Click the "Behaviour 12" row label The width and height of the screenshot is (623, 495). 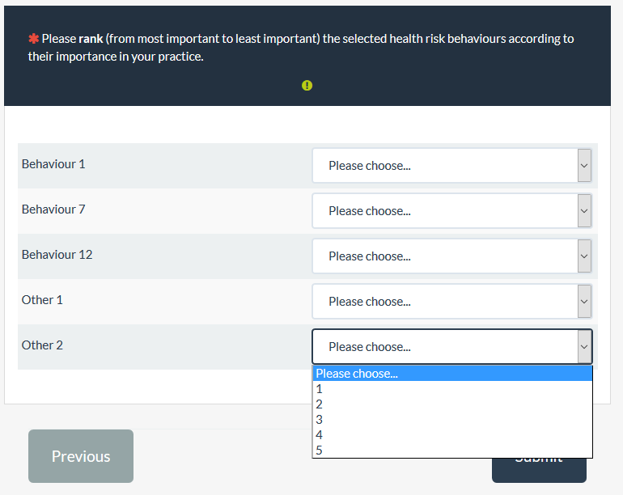point(57,255)
